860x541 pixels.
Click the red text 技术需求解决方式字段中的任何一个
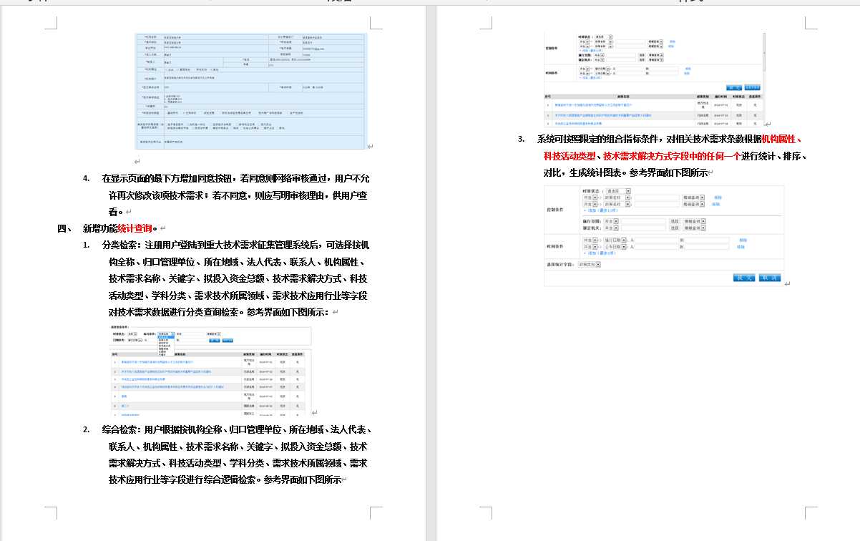tap(671, 156)
